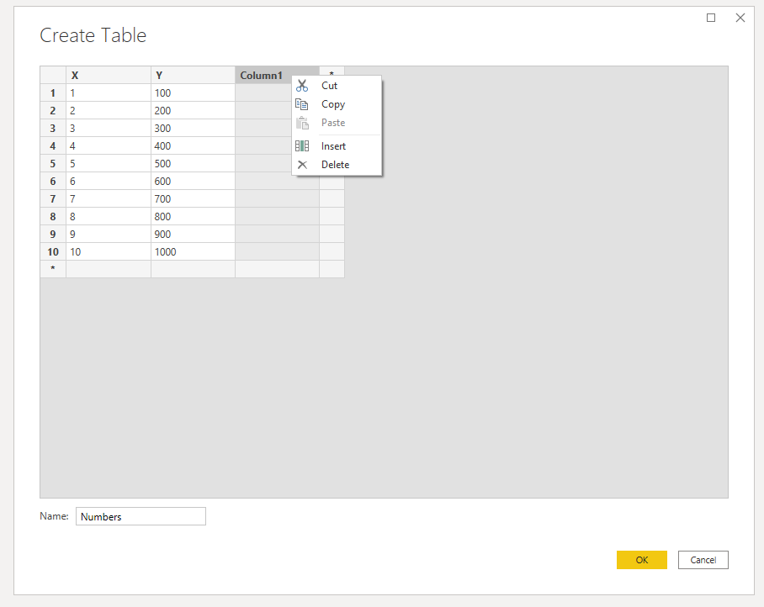Click cell with value 1000
The height and width of the screenshot is (607, 764).
coord(193,251)
